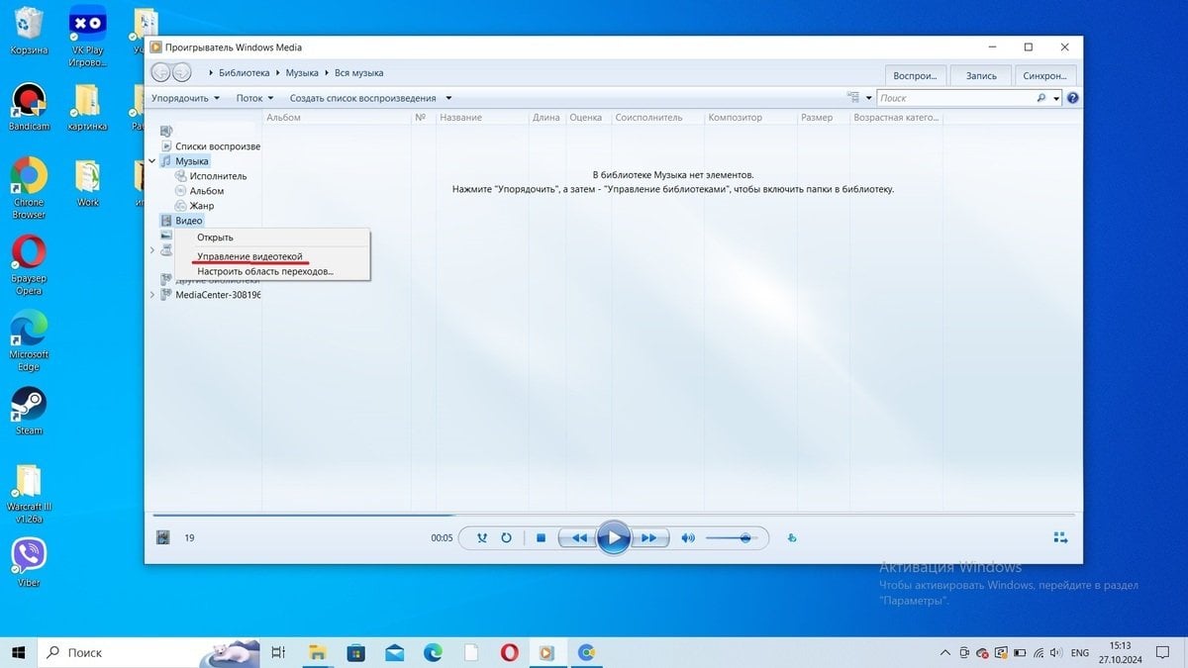Open the Steam desktop shortcut
This screenshot has height=668, width=1188.
(x=29, y=411)
